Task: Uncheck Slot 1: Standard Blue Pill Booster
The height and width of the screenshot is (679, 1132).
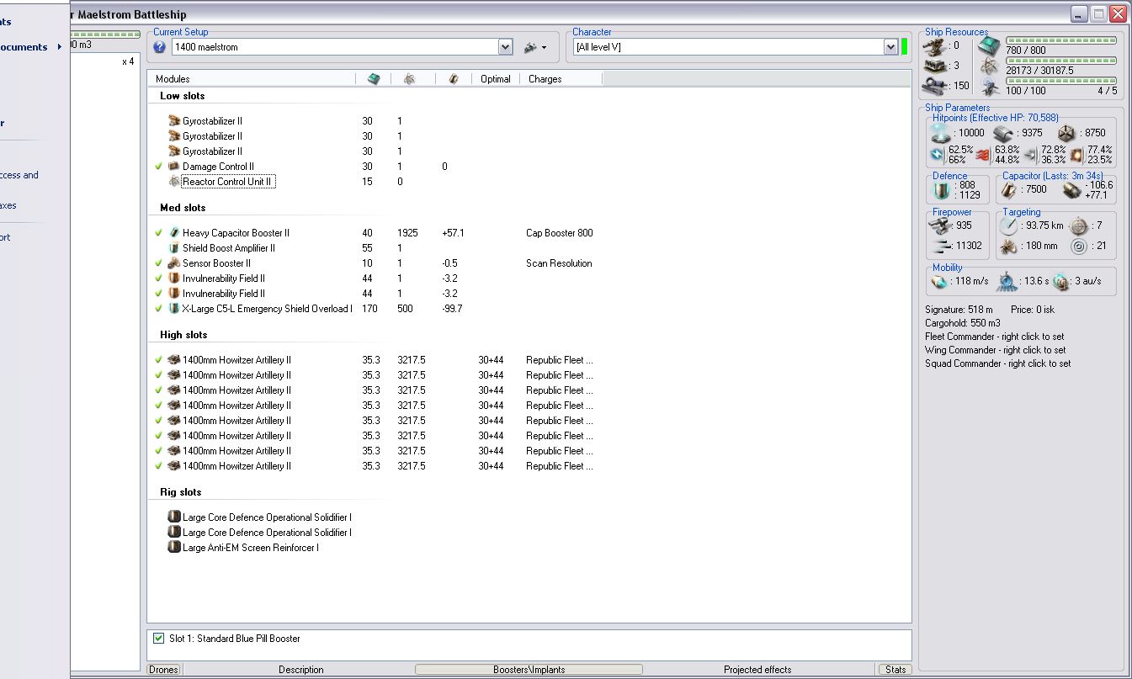Action: [x=158, y=639]
